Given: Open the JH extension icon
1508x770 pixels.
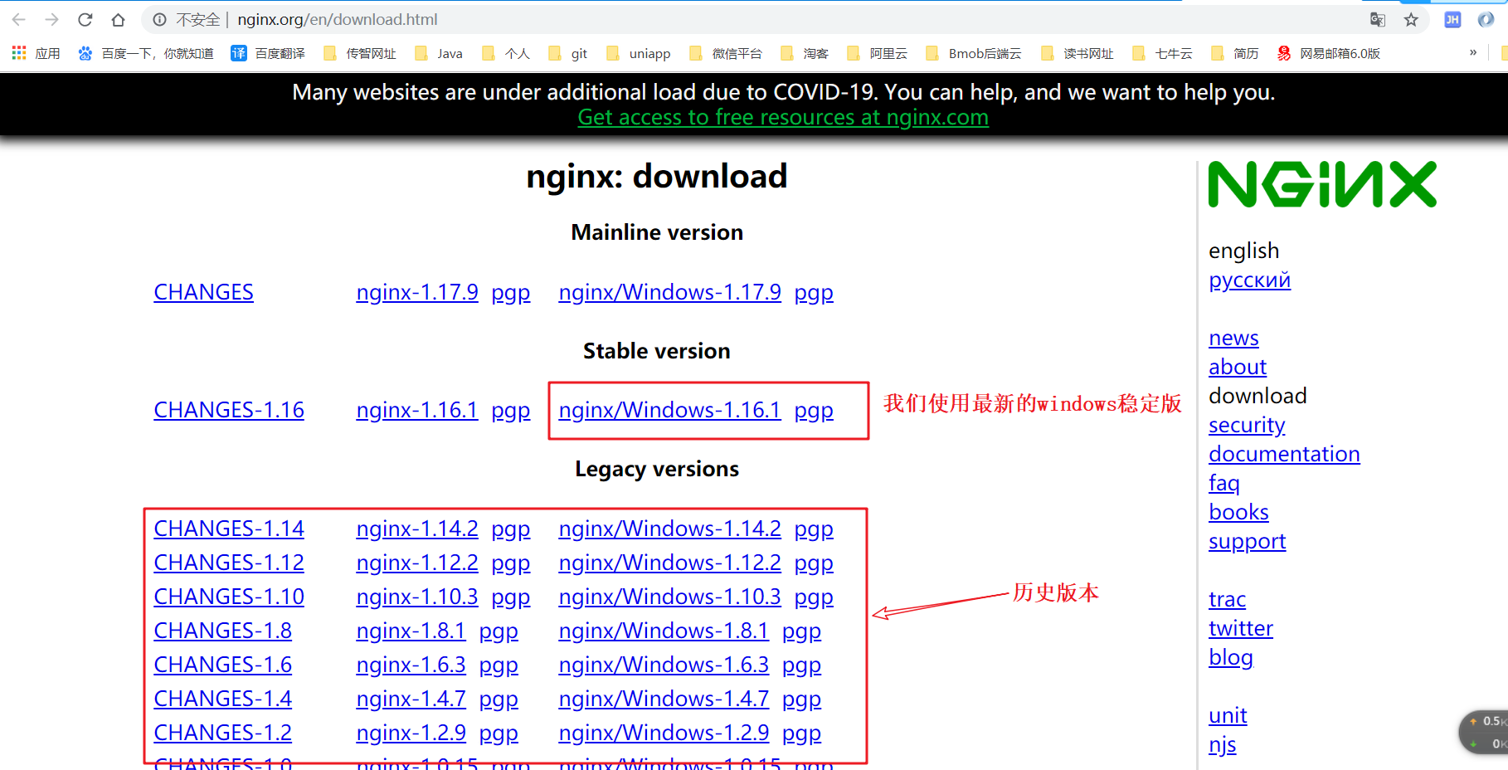Looking at the screenshot, I should pos(1452,19).
